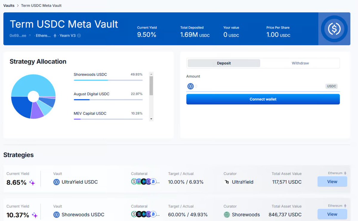Click the 9.50% Current Yield value
Screen dimensions: 358x221
pyautogui.click(x=146, y=35)
